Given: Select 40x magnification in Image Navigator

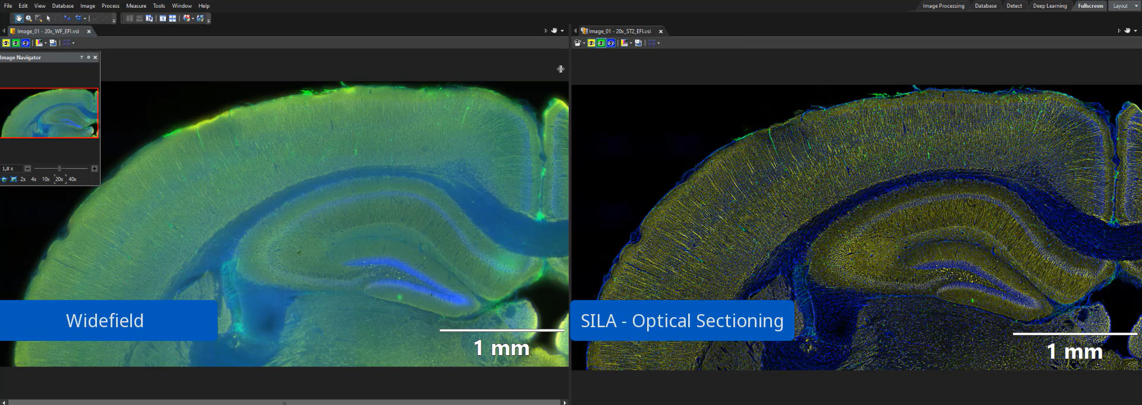Looking at the screenshot, I should (x=73, y=179).
